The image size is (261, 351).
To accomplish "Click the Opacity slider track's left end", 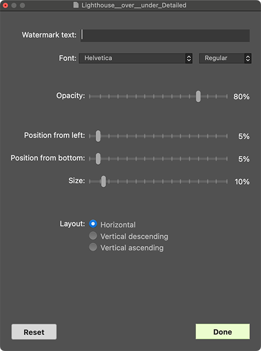I will click(x=90, y=97).
